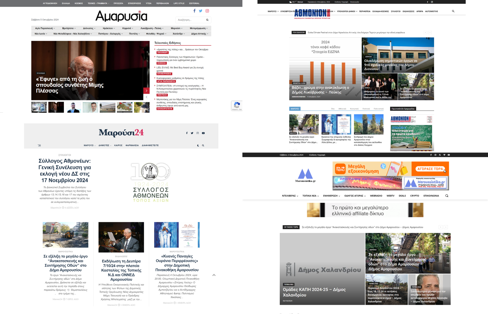Click the scroll-to-top arrow on Μαρούσι24
Viewport: 488px width, 314px height.
[214, 275]
